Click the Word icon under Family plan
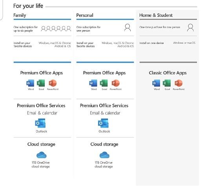This screenshot has height=191, width=204. coord(30,83)
